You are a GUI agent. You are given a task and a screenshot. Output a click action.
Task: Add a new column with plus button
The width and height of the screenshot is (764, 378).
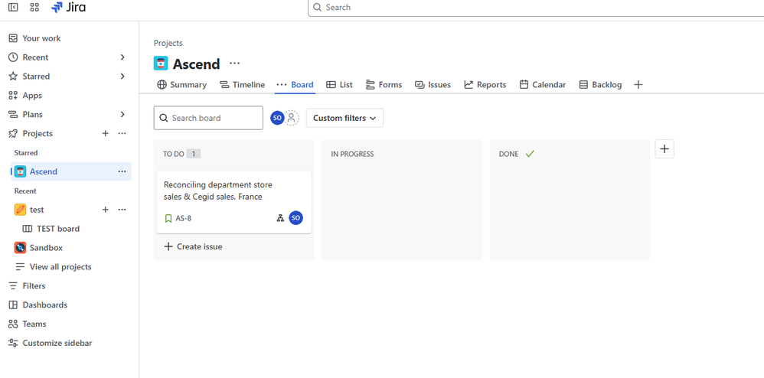[x=664, y=149]
